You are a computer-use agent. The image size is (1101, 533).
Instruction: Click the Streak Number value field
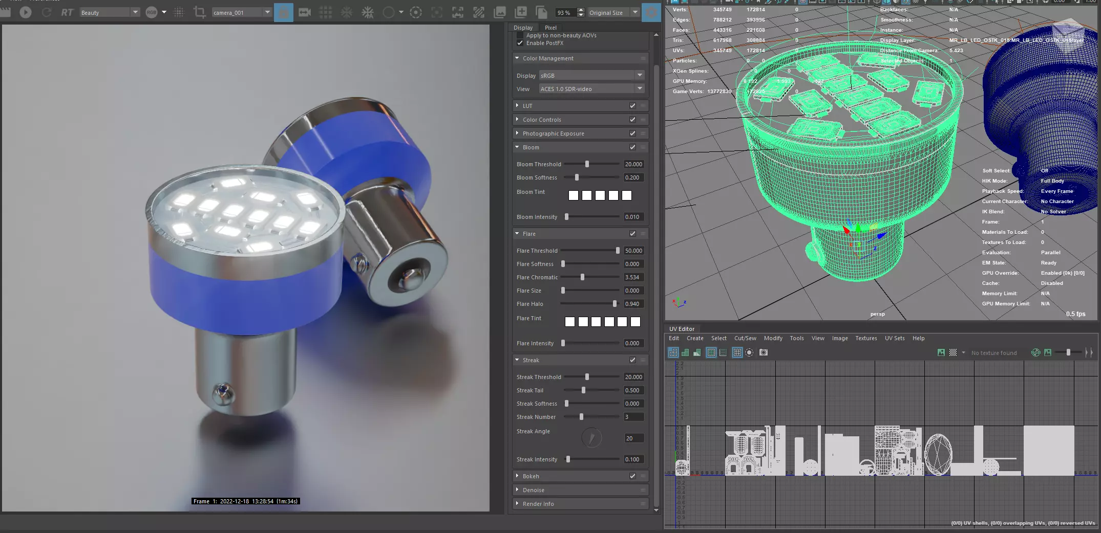[633, 417]
